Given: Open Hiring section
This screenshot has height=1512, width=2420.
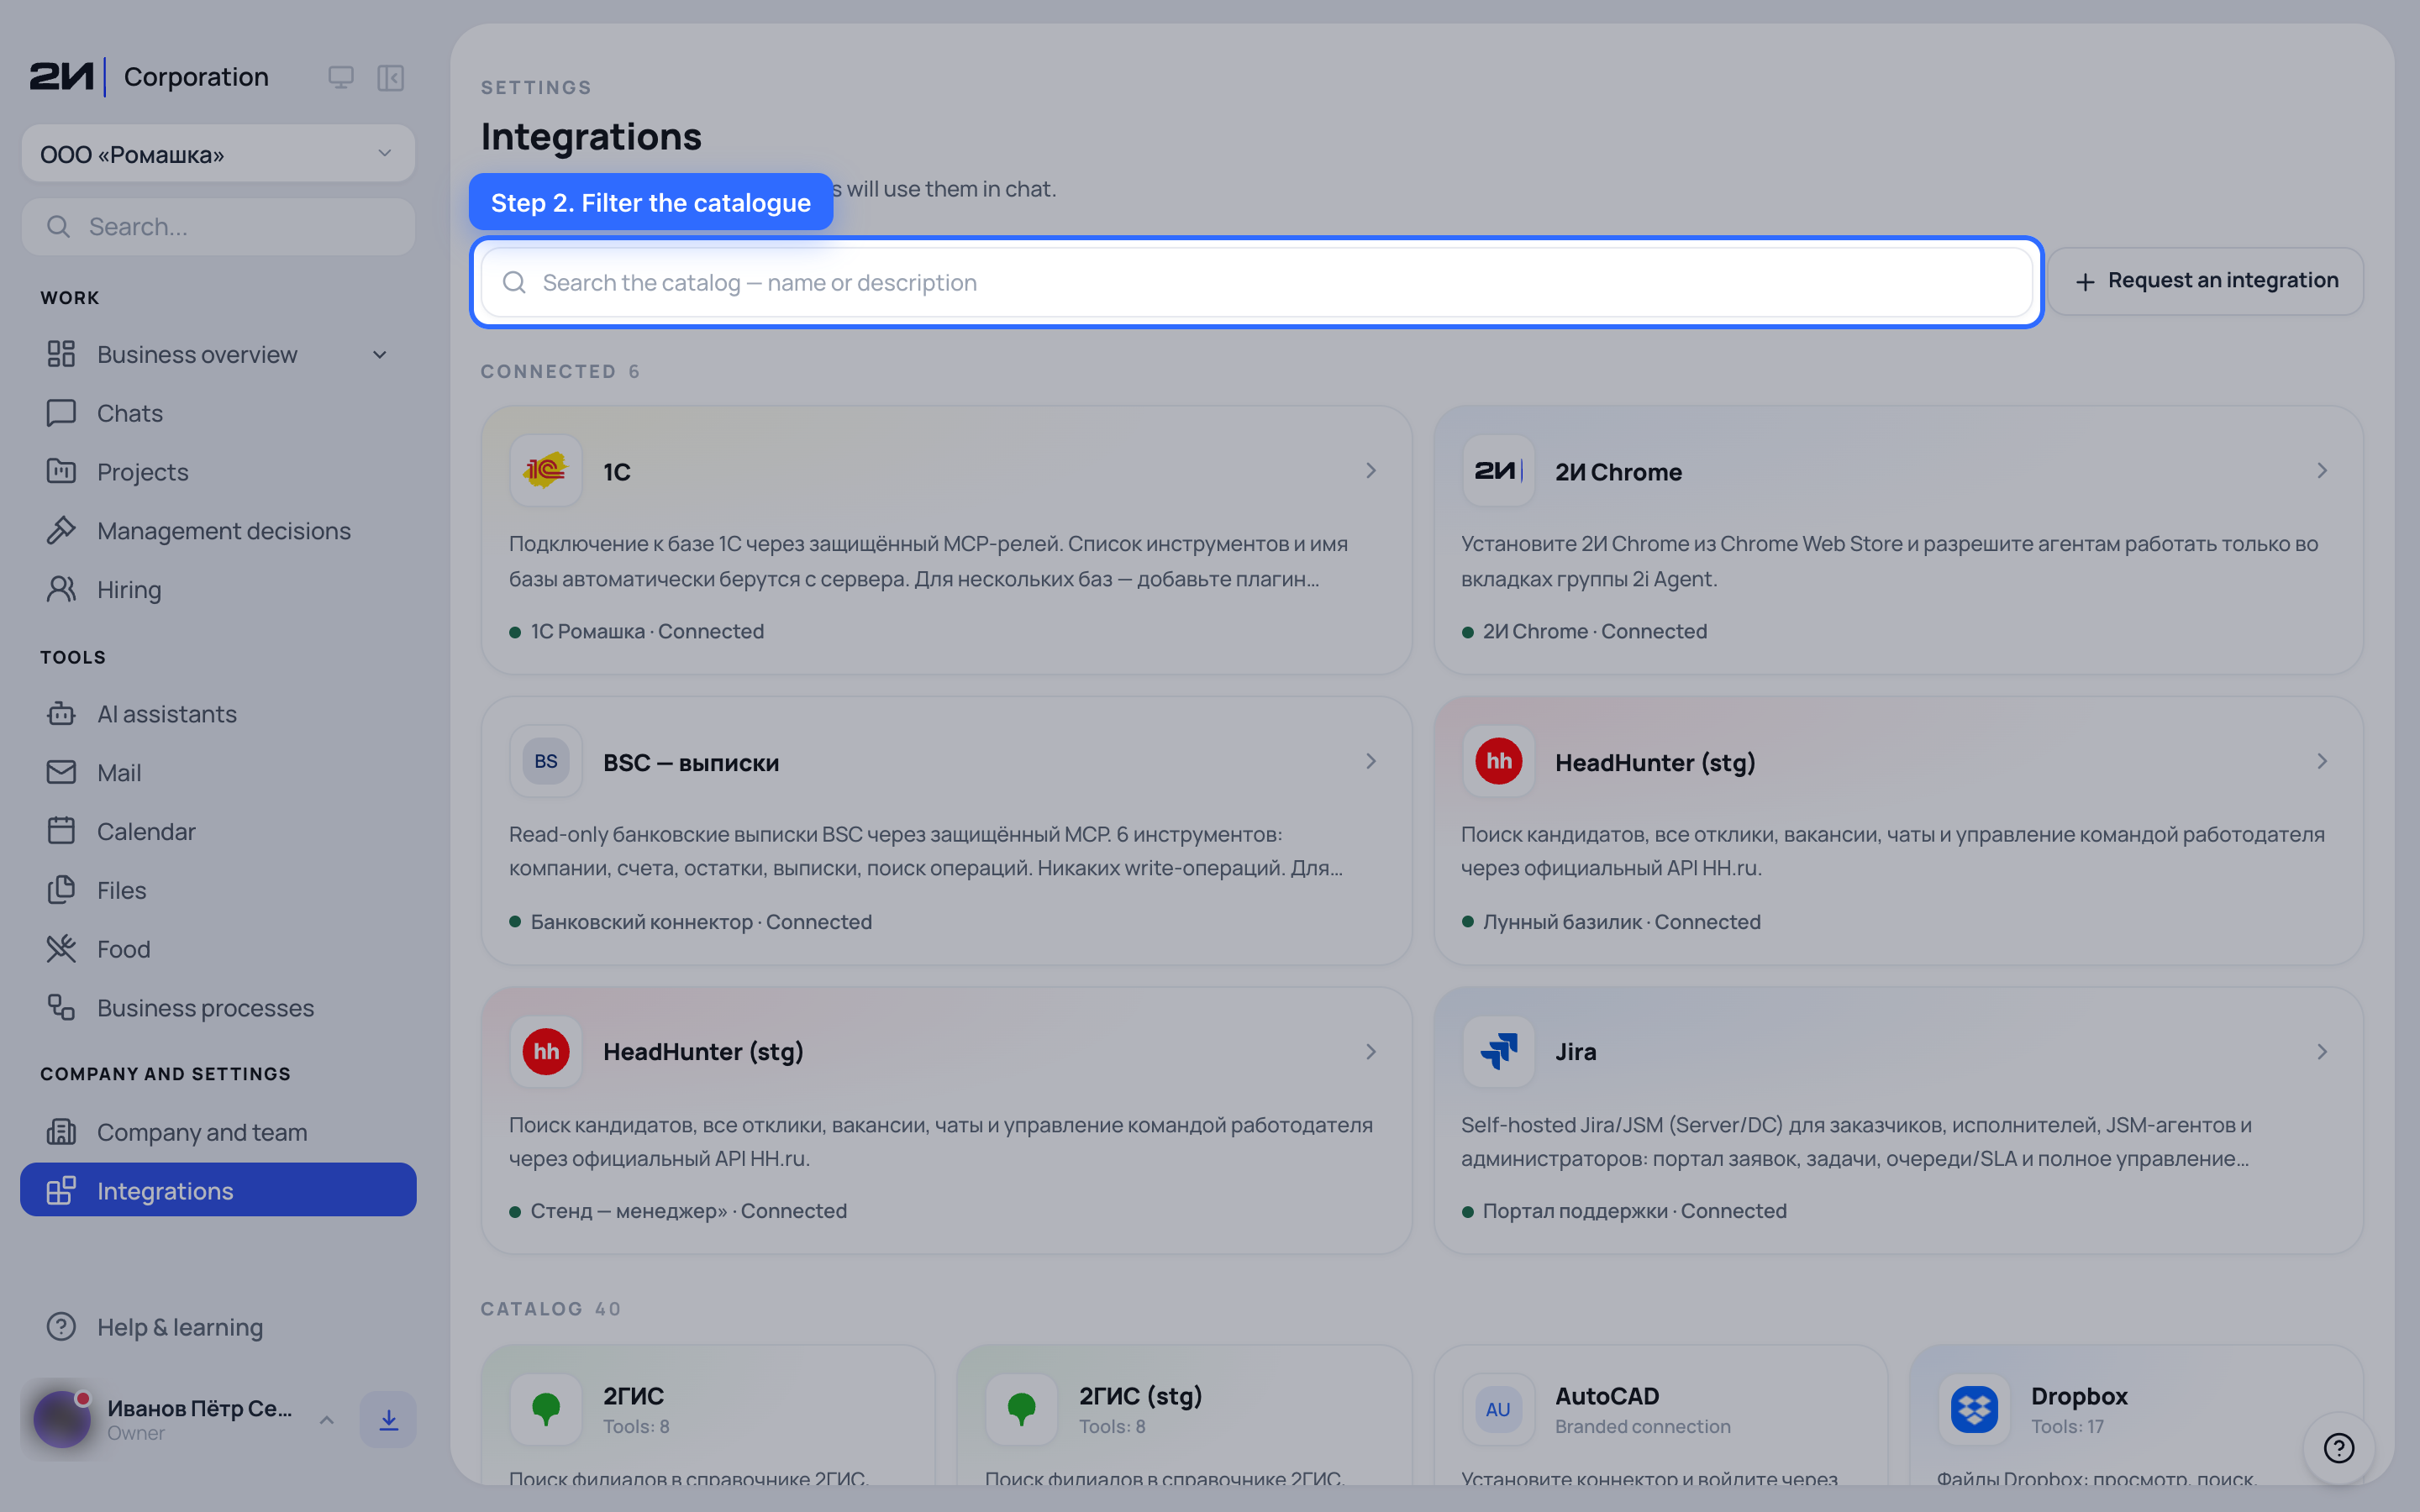Looking at the screenshot, I should click(x=218, y=590).
